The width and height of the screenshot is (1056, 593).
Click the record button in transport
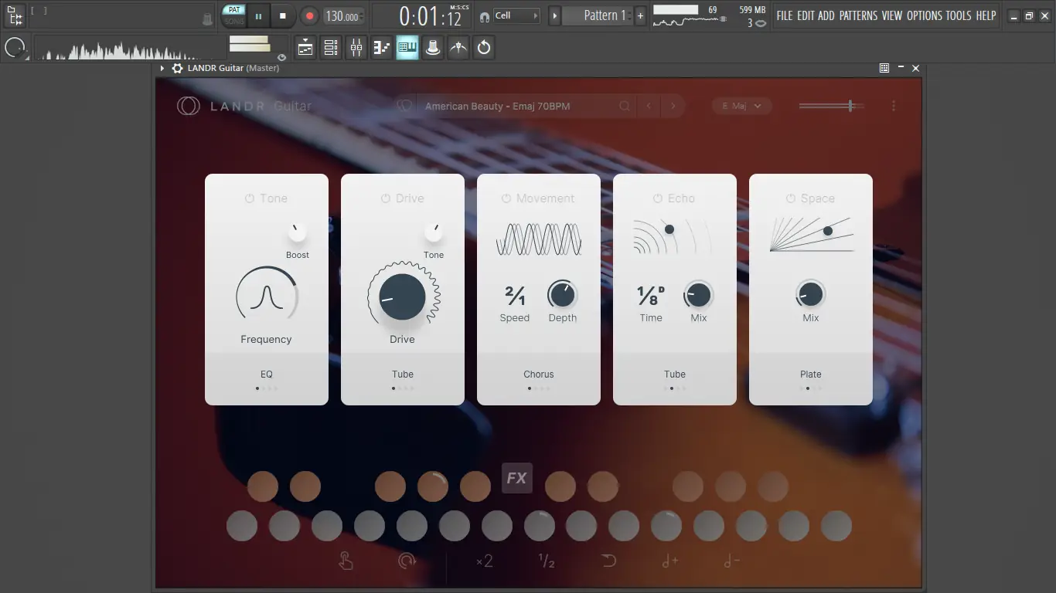tap(309, 15)
